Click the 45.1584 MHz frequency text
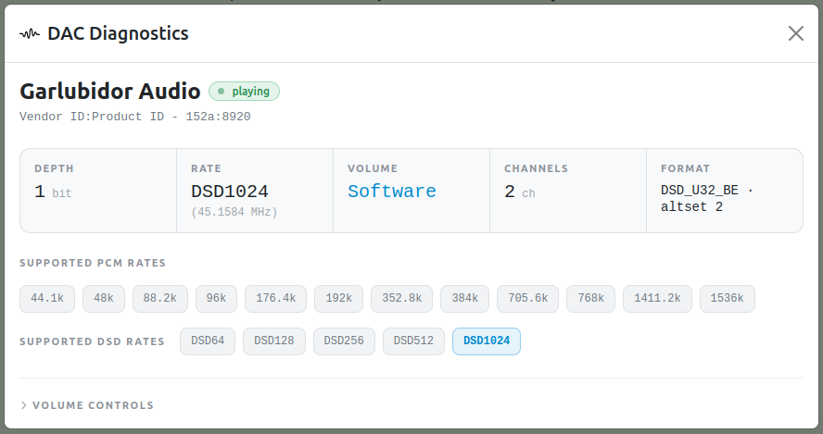Screen dimensions: 823x434 pos(234,212)
